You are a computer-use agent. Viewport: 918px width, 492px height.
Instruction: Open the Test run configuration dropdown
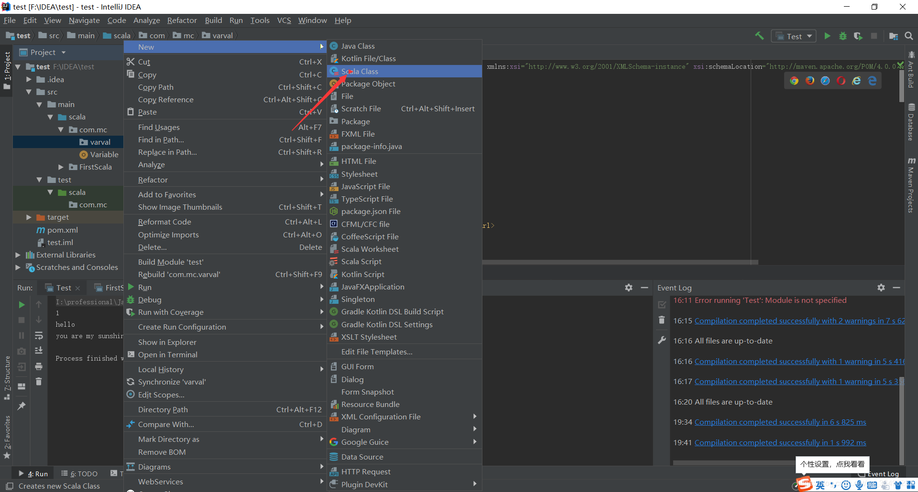tap(794, 36)
